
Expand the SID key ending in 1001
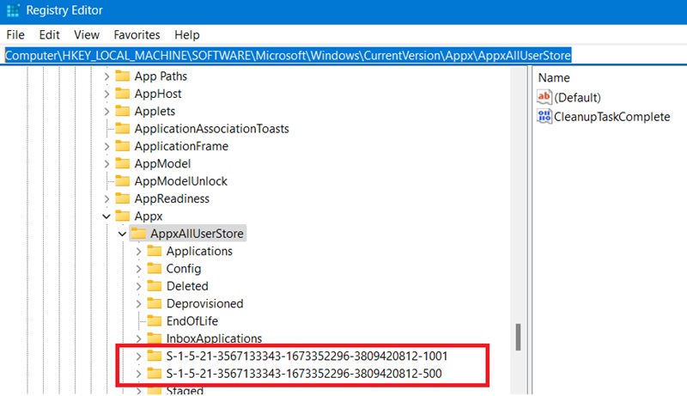[138, 356]
